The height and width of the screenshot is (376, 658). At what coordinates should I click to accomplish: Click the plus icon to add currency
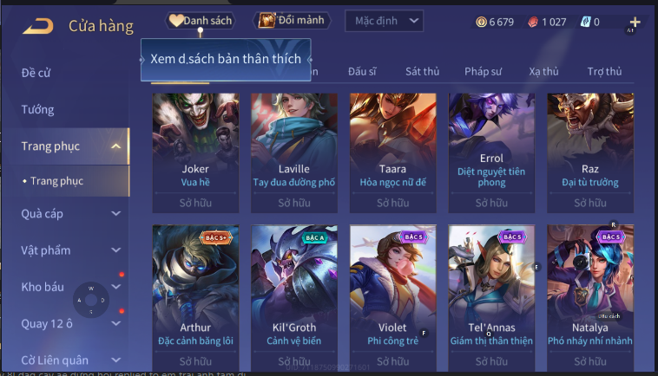(x=635, y=22)
